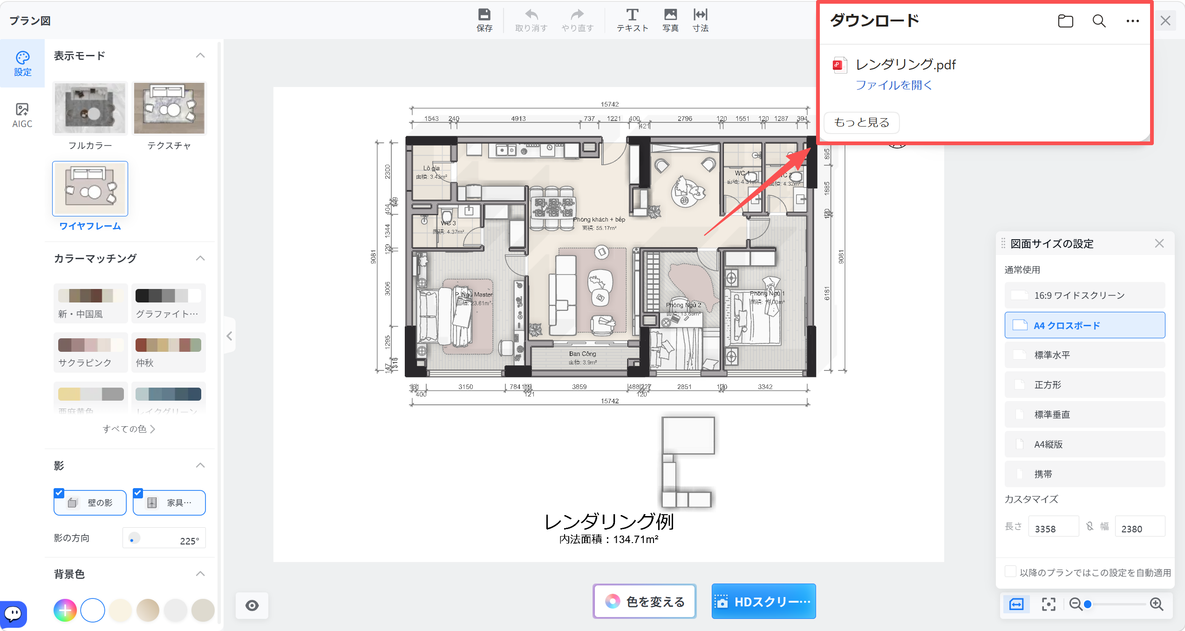Select the テキスト text tool
This screenshot has height=631, width=1185.
point(632,20)
